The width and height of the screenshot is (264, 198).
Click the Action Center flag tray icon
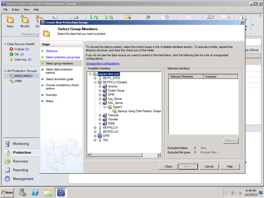coord(227,192)
